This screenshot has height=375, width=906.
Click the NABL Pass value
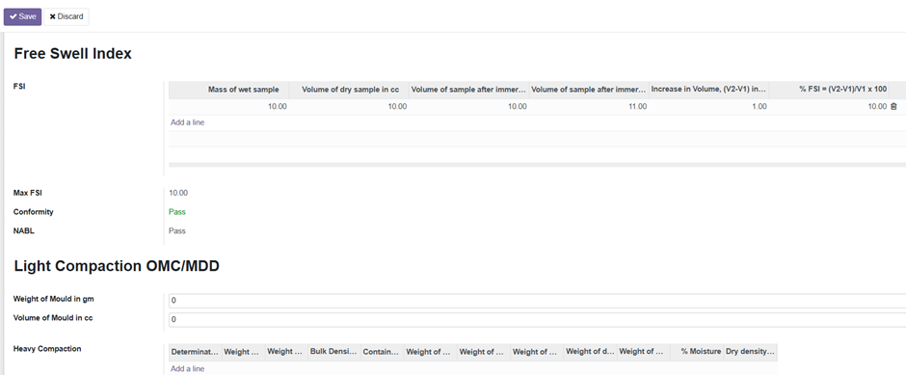(176, 231)
